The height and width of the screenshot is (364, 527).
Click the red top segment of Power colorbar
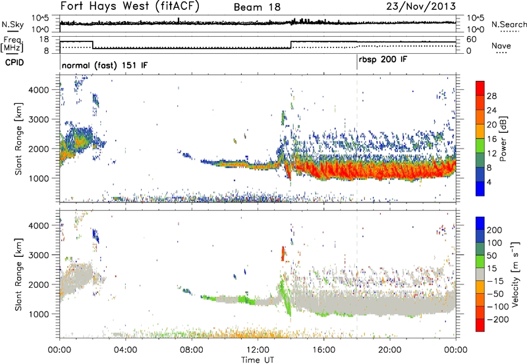point(480,88)
